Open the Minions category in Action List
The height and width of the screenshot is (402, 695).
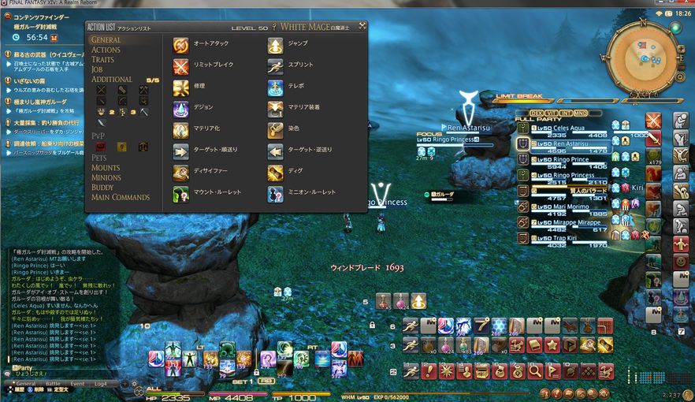106,177
